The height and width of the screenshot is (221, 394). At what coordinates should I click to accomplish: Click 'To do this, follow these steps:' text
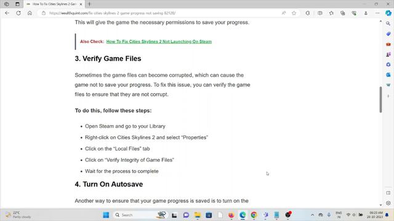pos(113,110)
